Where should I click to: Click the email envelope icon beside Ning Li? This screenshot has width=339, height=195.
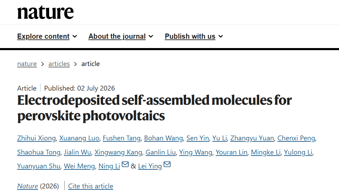pyautogui.click(x=125, y=164)
